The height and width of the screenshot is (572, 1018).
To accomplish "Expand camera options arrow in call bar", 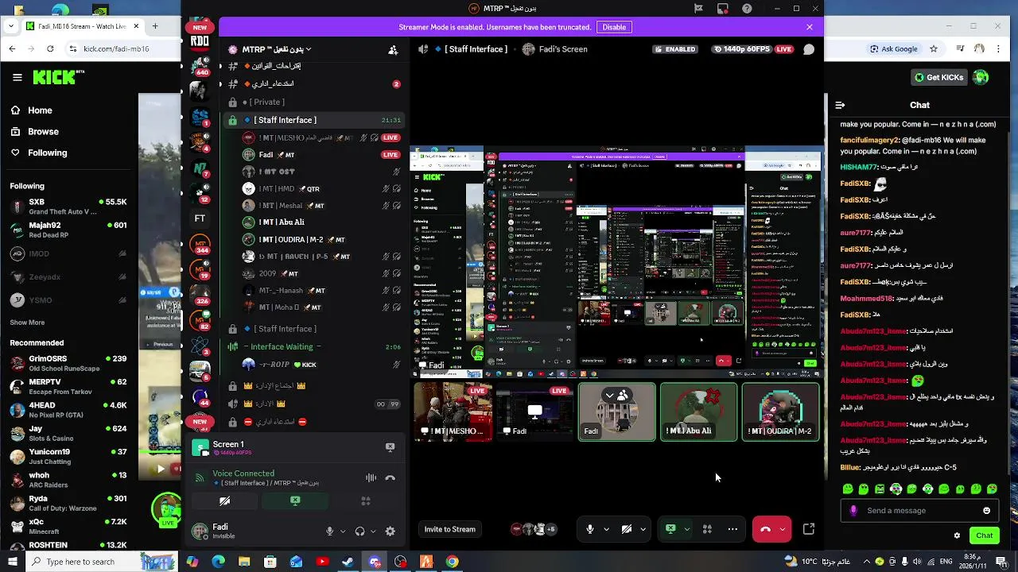I will [x=643, y=529].
